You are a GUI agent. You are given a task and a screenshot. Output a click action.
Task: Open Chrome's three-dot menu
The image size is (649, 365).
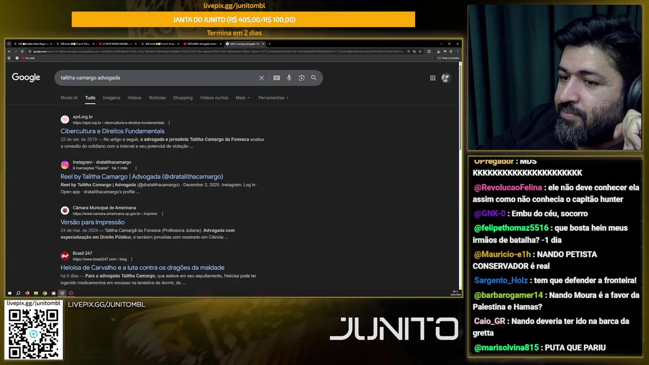(x=458, y=51)
